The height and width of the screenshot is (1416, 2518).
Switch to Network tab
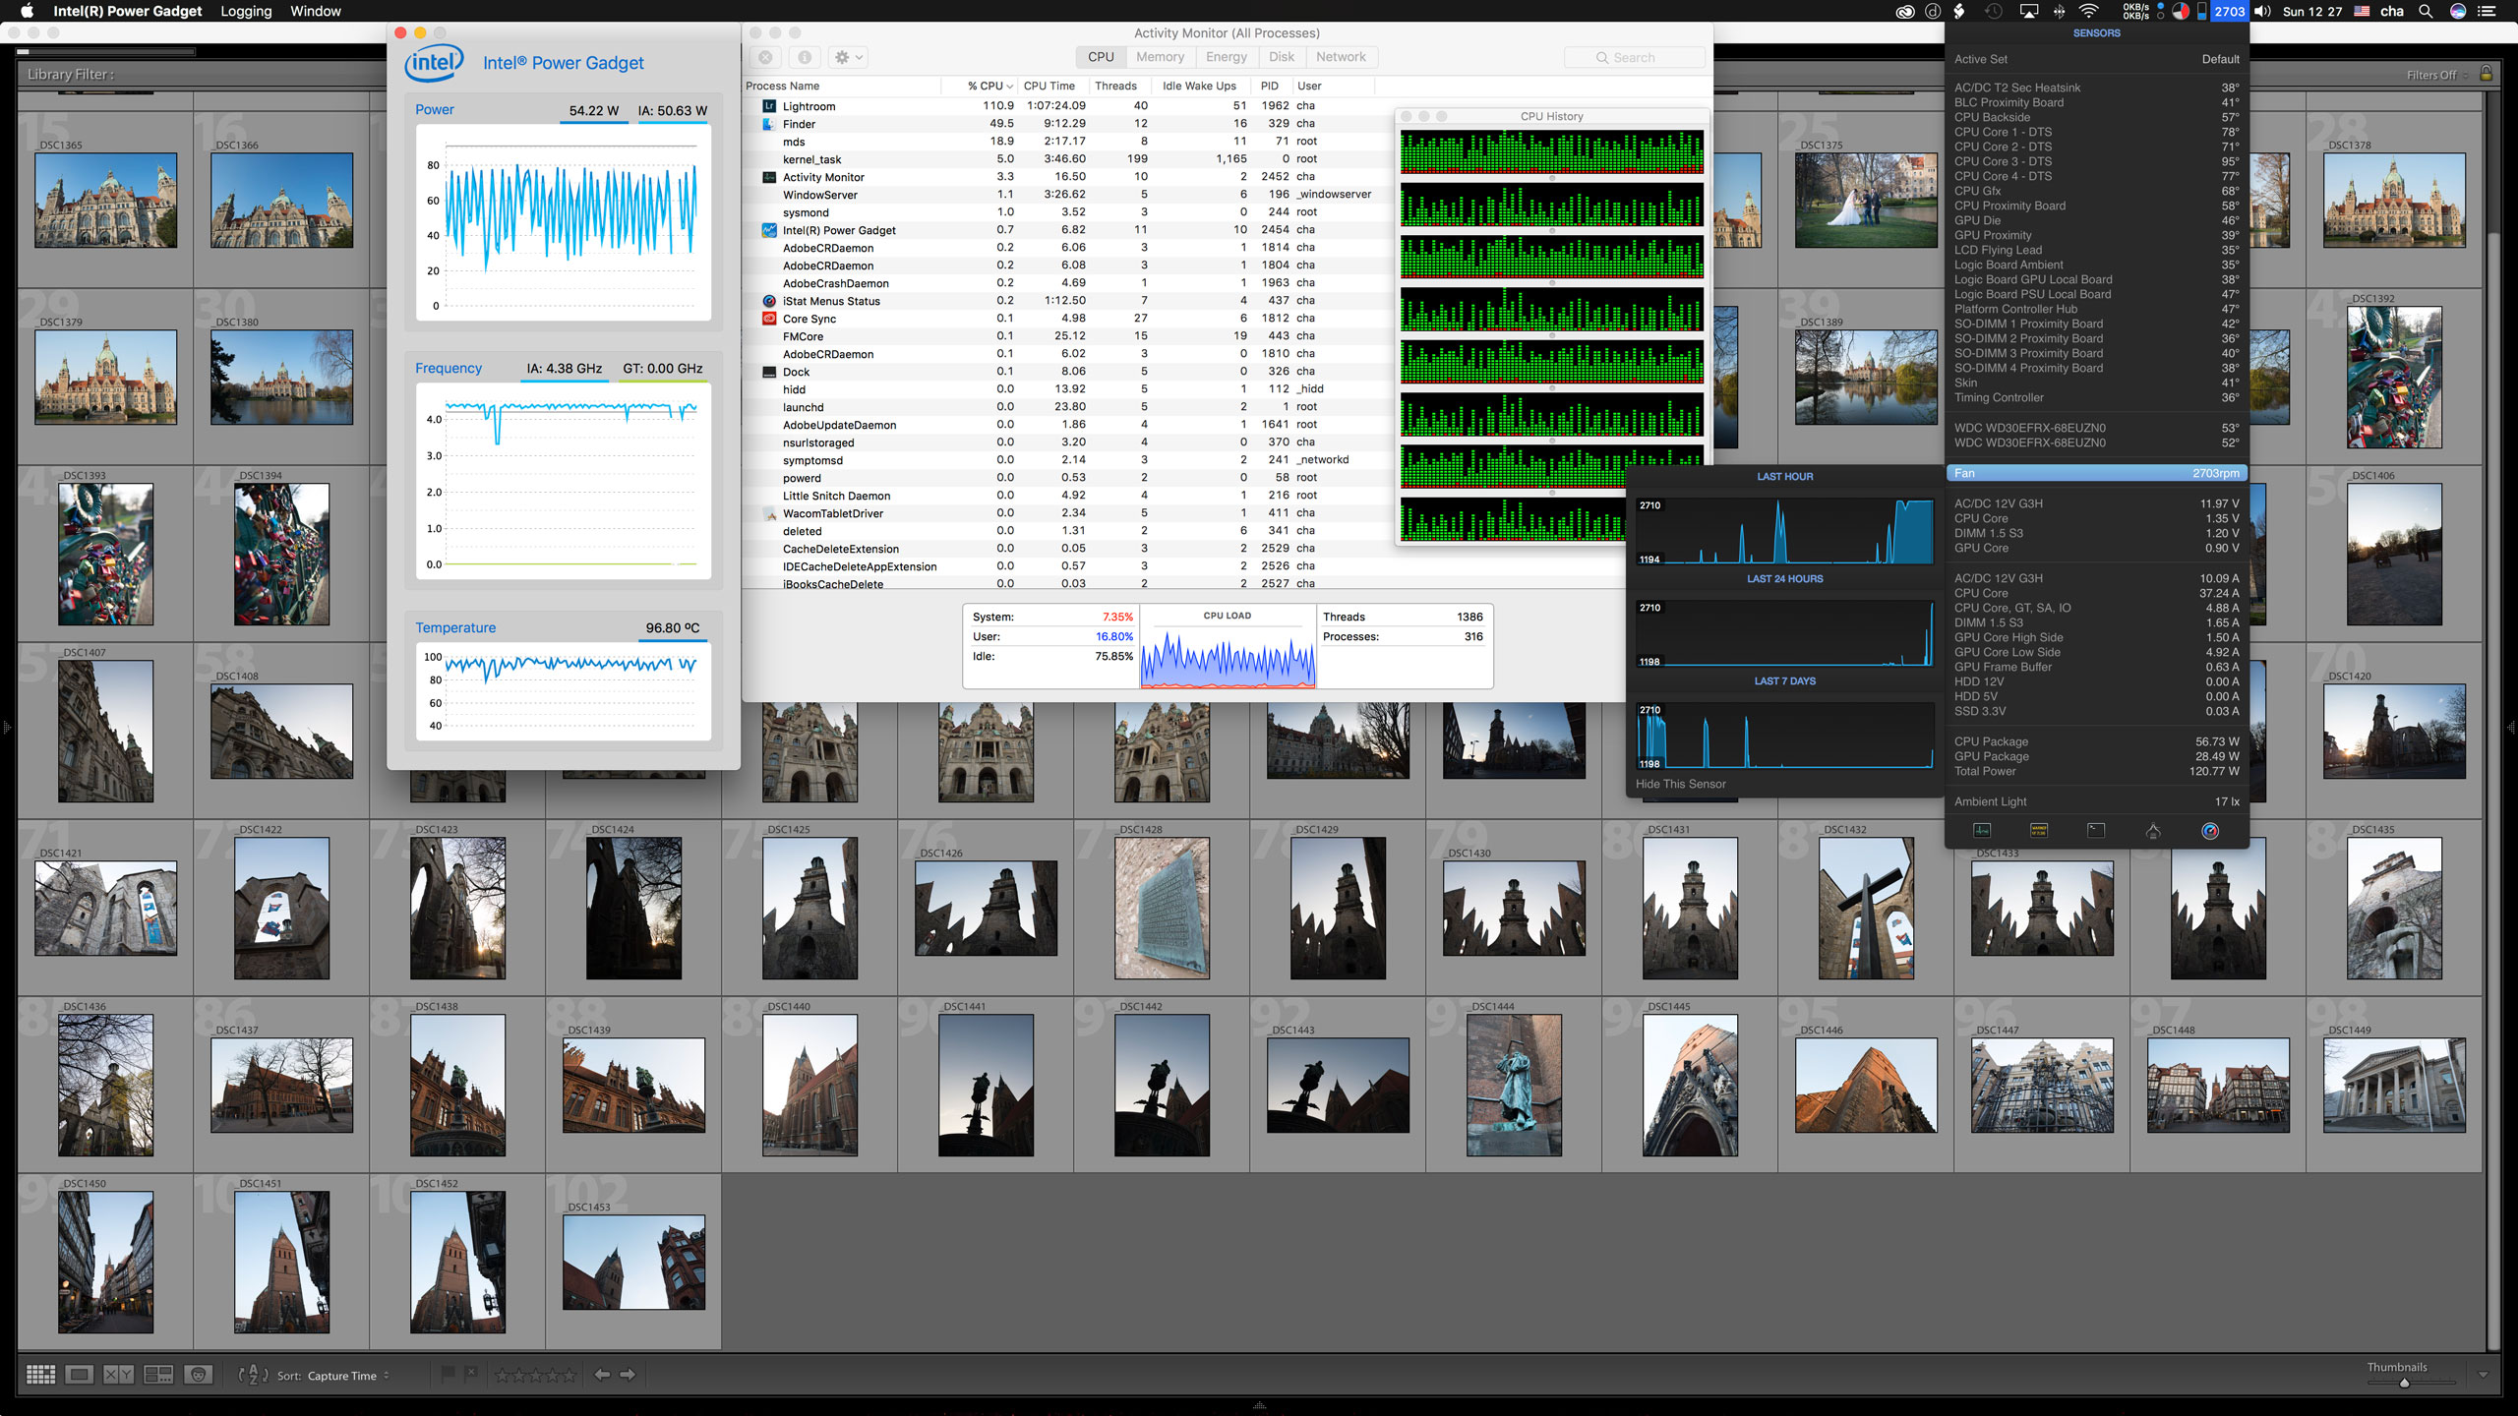(x=1341, y=57)
